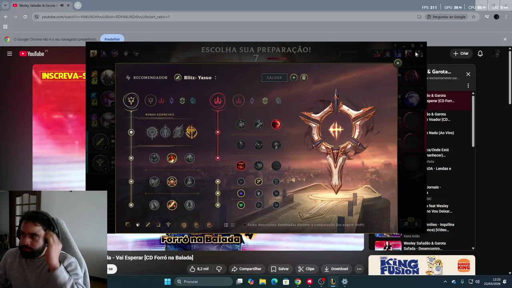
Task: Choose the Presence of Mind rune
Action: pos(190,158)
